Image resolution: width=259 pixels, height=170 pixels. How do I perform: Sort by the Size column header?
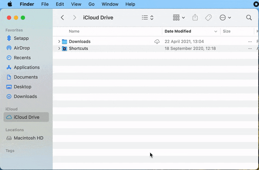click(227, 31)
